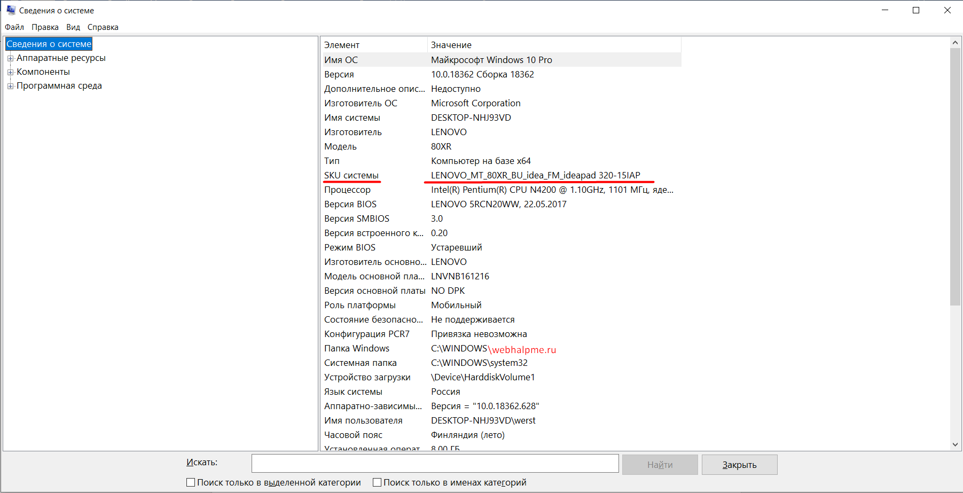Viewport: 963px width, 493px height.
Task: Select the Модель row label
Action: click(x=340, y=146)
